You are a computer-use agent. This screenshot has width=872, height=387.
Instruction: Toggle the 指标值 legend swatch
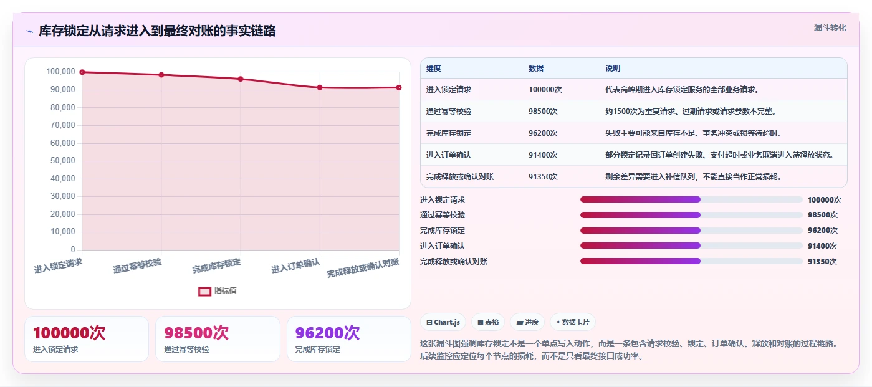pyautogui.click(x=204, y=291)
